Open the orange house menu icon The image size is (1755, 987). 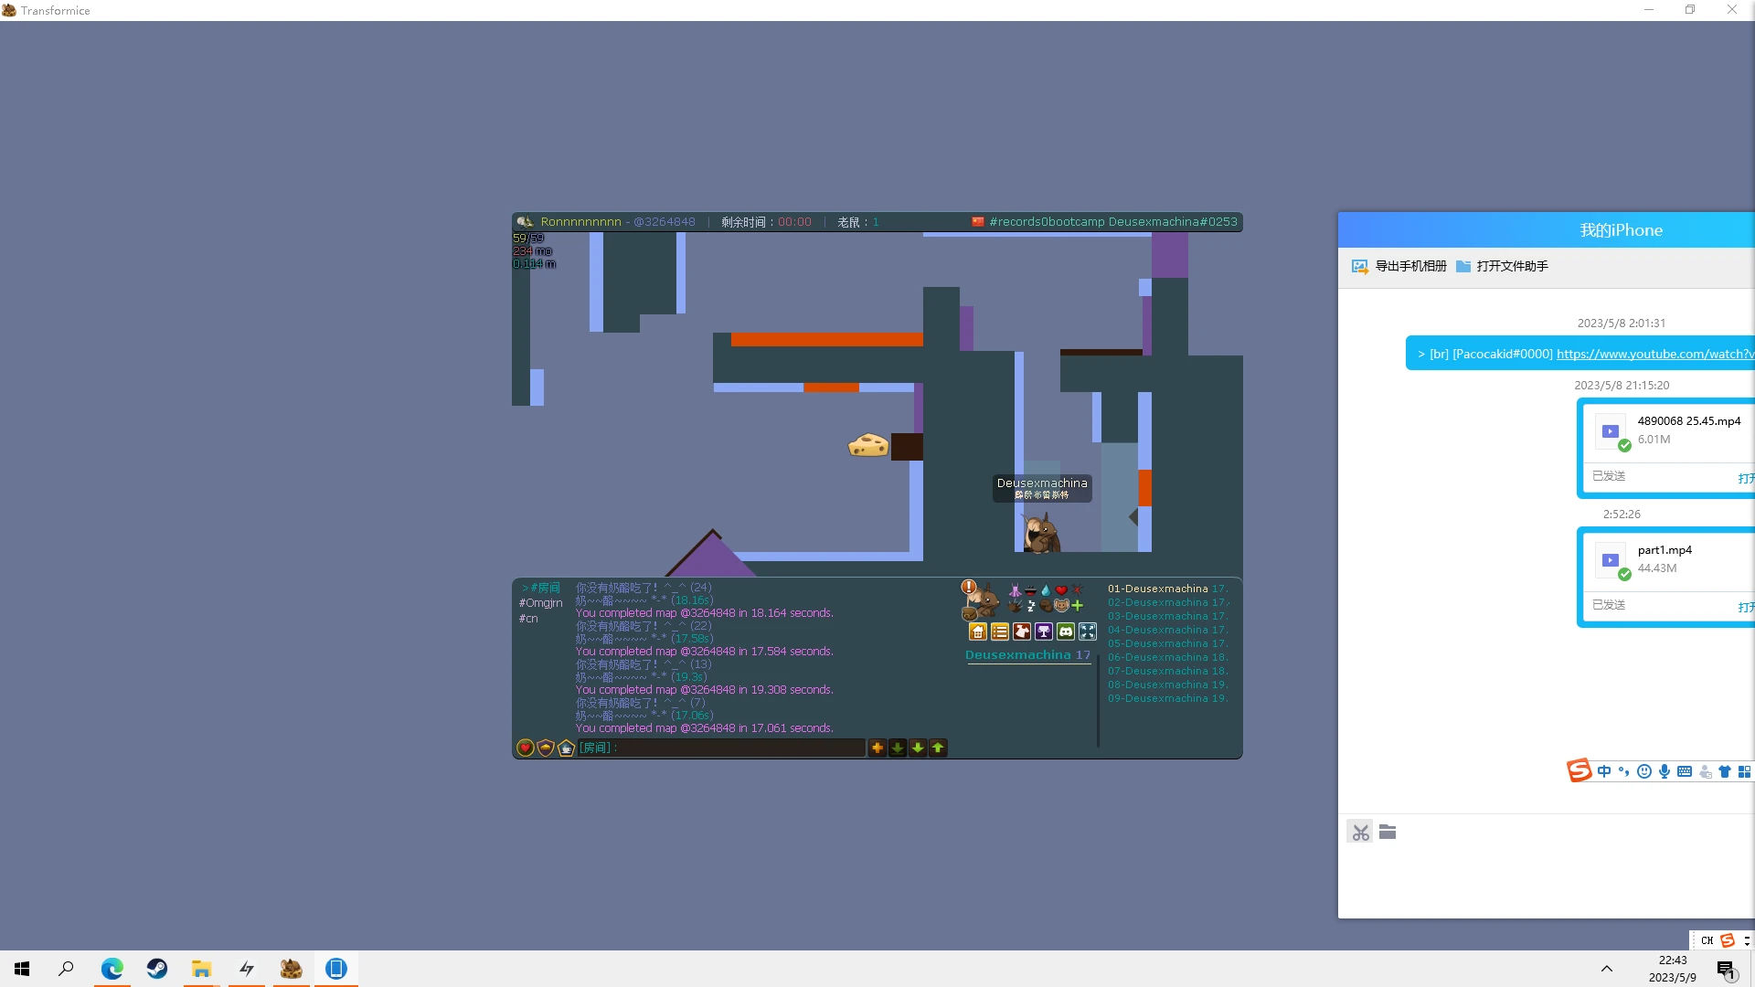(x=978, y=631)
